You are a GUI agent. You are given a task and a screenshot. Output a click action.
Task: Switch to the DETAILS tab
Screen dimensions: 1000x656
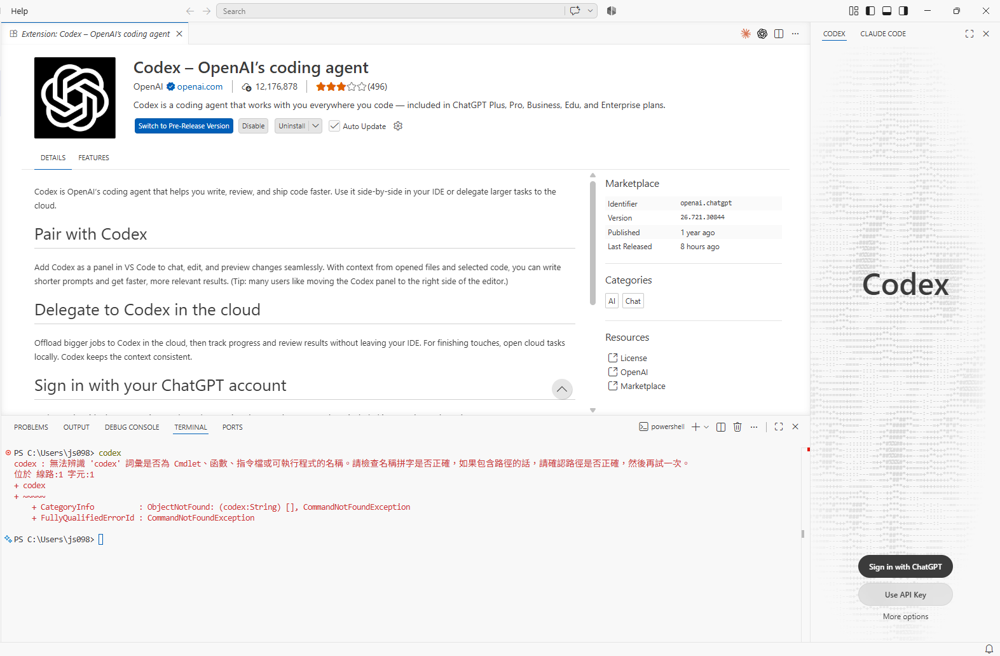coord(53,158)
